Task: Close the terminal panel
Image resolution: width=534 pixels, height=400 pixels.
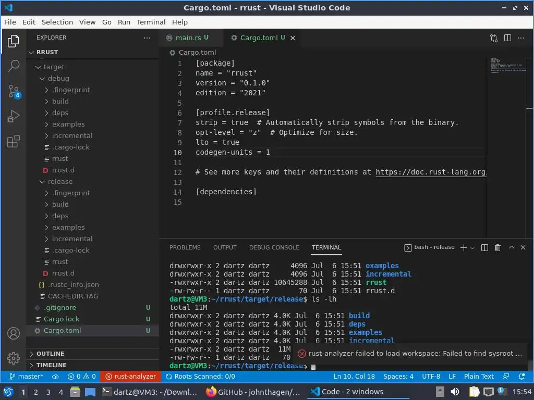Action: pos(523,247)
